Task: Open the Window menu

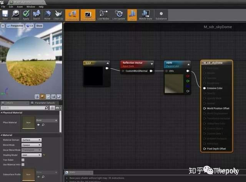Action: tap(31, 7)
